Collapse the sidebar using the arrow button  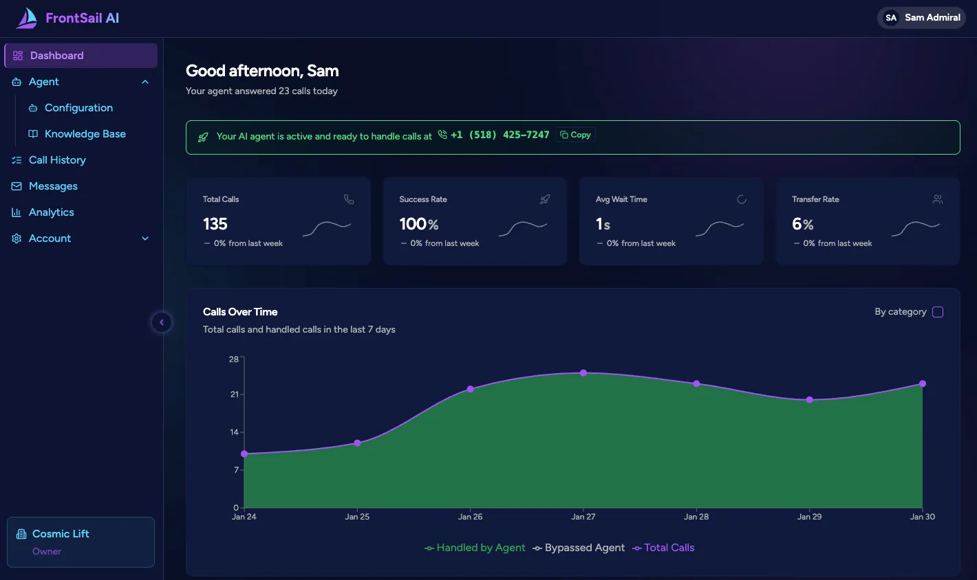coord(162,322)
